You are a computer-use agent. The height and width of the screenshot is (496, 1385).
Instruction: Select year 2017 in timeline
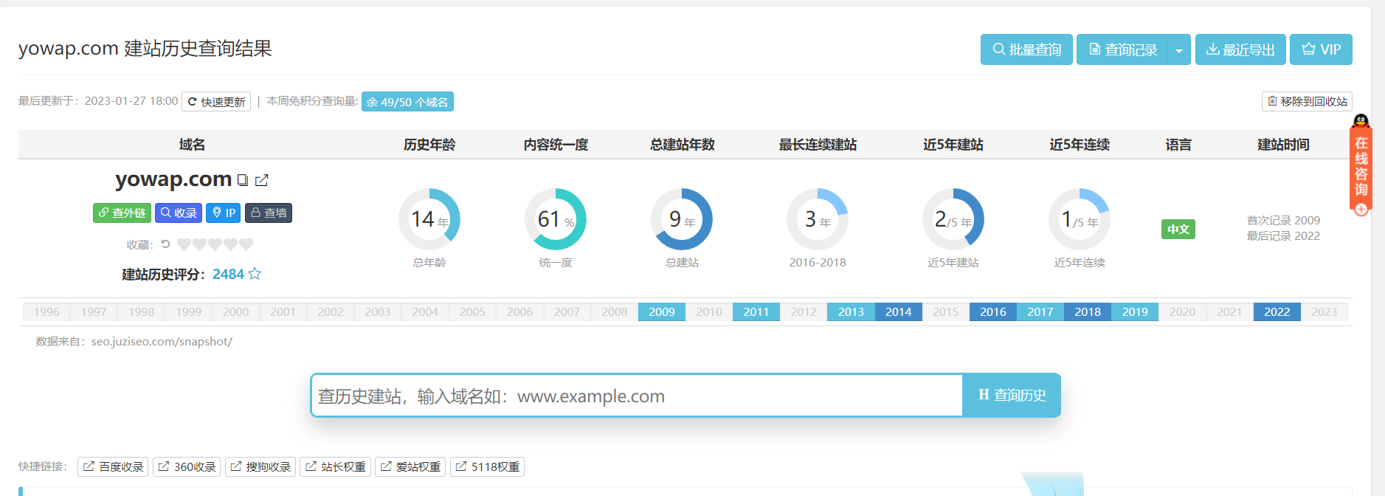(x=1040, y=311)
